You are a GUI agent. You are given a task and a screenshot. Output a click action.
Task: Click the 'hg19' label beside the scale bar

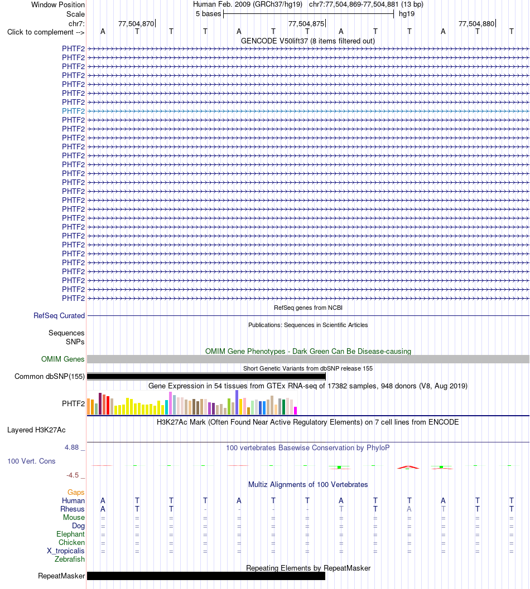pos(407,14)
